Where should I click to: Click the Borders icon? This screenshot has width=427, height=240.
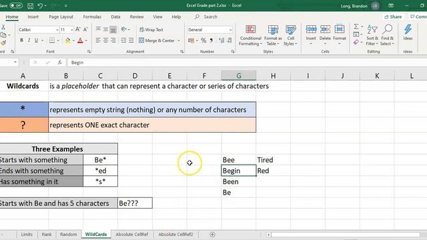pos(52,41)
